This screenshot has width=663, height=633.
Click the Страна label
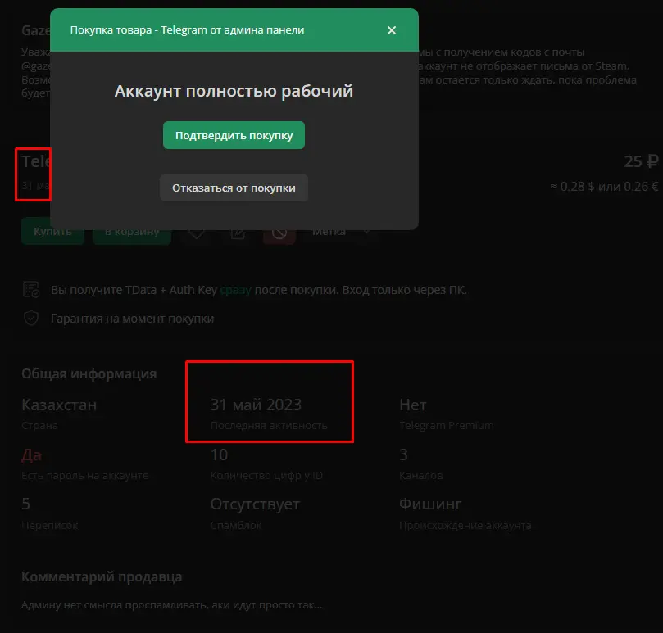point(39,426)
